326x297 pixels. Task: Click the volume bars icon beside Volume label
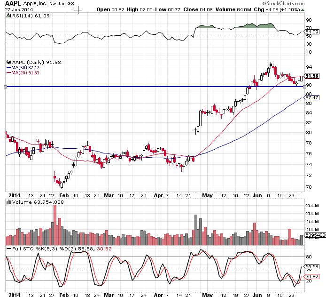point(9,202)
